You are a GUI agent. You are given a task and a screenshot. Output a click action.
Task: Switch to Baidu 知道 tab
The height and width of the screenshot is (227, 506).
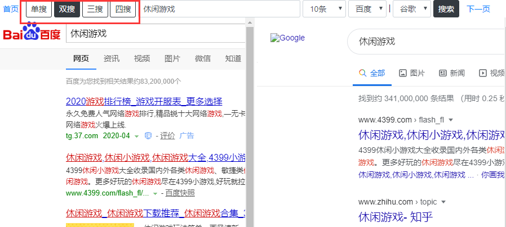(233, 58)
